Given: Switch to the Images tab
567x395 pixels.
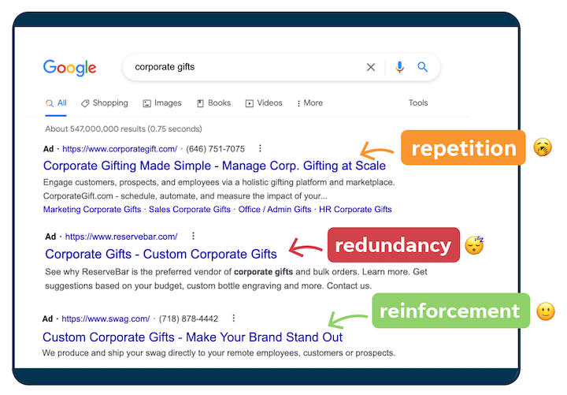Looking at the screenshot, I should click(162, 103).
